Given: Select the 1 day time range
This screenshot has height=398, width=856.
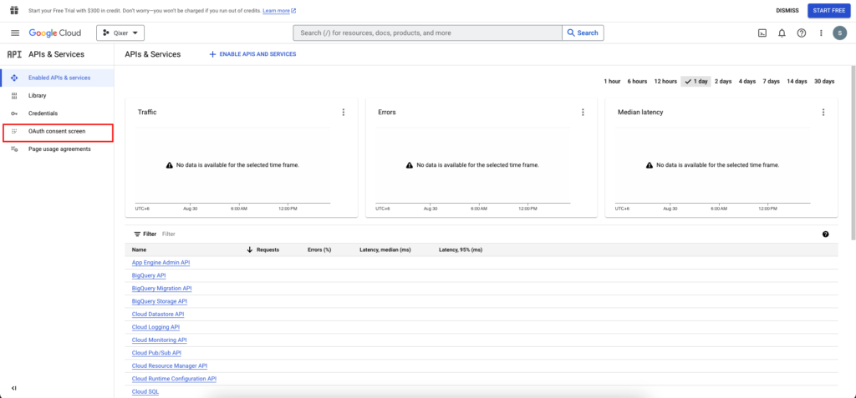Looking at the screenshot, I should pos(696,81).
